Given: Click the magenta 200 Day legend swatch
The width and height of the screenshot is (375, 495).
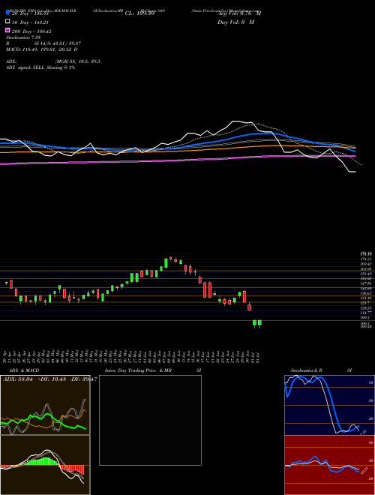Looking at the screenshot, I should (7, 30).
